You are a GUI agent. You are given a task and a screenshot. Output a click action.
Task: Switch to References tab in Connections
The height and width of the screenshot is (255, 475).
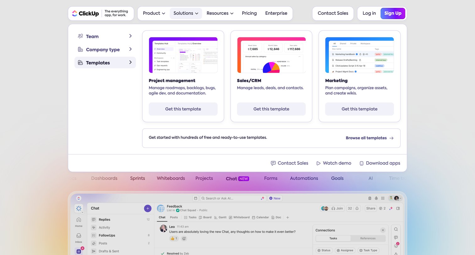[x=368, y=238]
